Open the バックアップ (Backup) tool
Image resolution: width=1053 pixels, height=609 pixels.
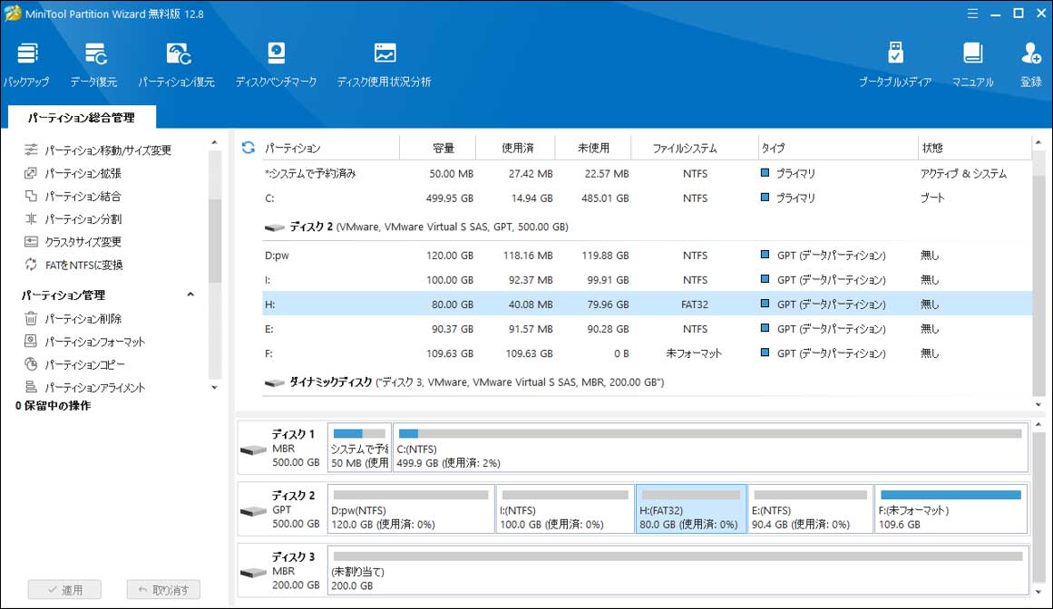tap(27, 64)
